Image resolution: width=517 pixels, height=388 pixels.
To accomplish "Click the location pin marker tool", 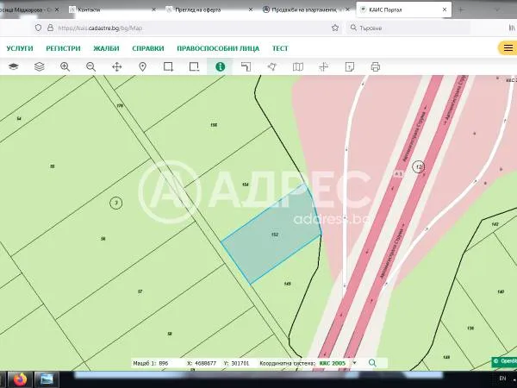I will (x=142, y=66).
